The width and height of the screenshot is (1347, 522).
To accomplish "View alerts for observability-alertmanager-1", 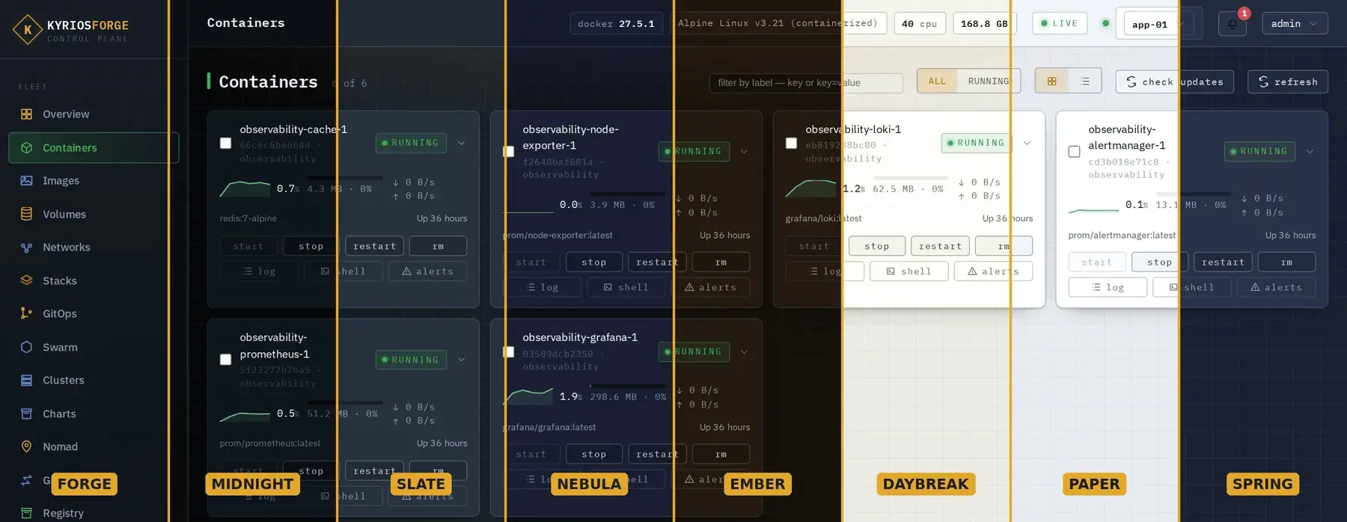I will 1276,287.
